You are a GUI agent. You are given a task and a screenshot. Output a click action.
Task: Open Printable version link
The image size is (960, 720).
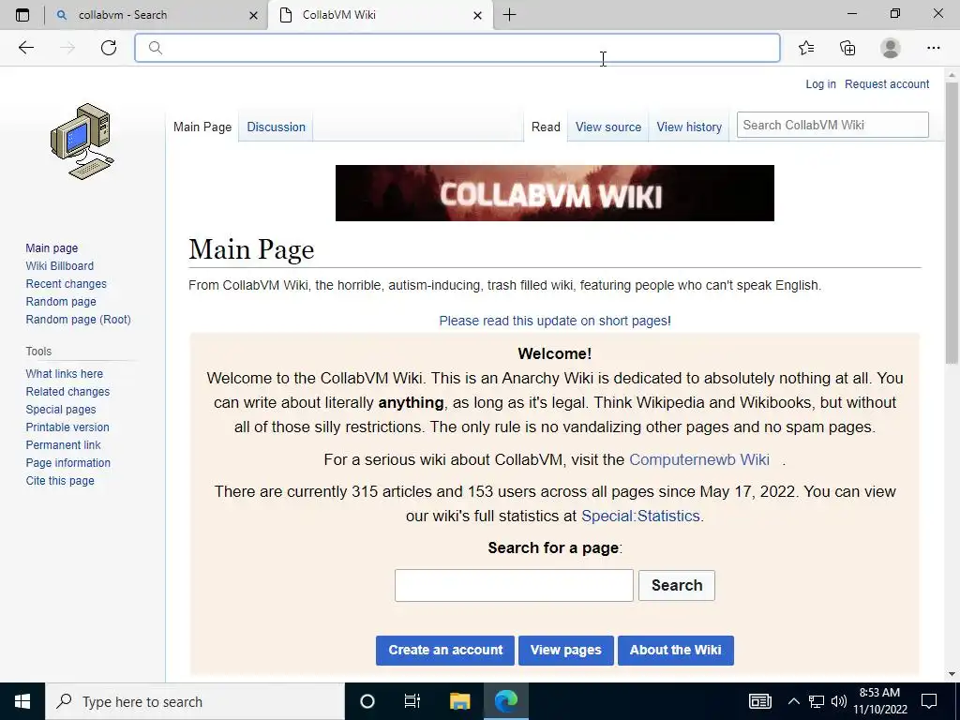(67, 427)
